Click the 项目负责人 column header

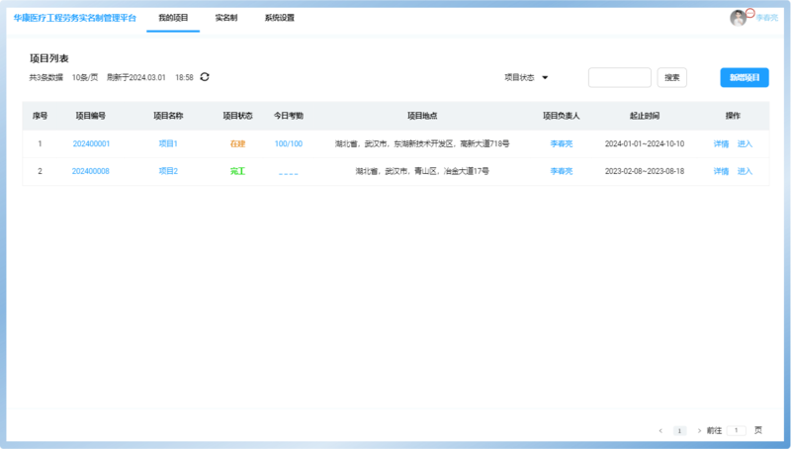tap(562, 116)
